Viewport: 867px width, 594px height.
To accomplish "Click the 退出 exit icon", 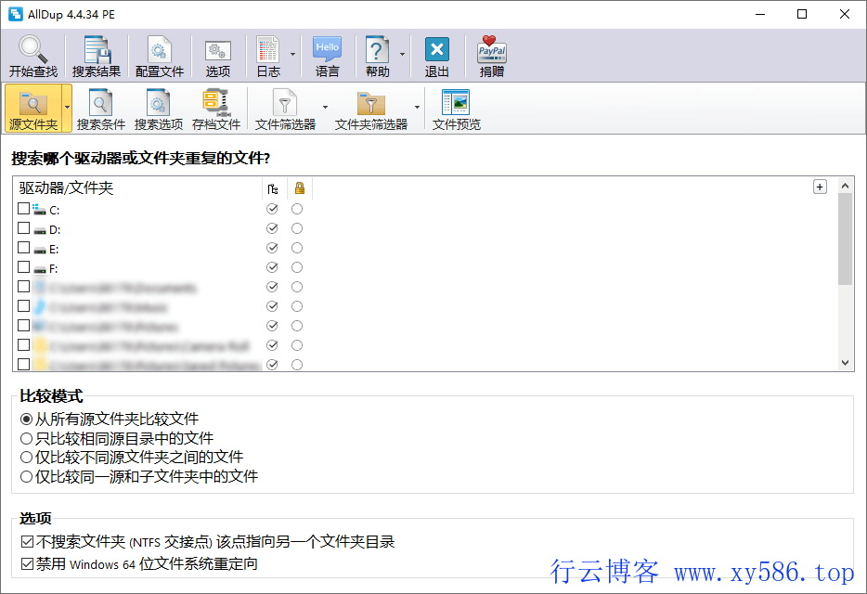I will (437, 56).
